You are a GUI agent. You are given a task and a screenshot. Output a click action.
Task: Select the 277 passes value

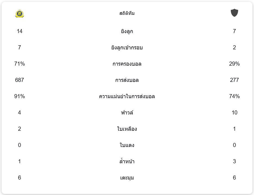[234, 80]
